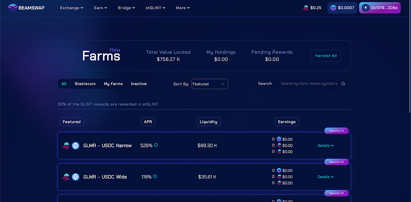The image size is (411, 202).
Task: Click the $89.30 K liquidity value
Action: pos(207,145)
